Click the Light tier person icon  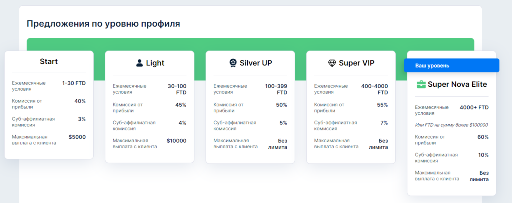coord(140,63)
